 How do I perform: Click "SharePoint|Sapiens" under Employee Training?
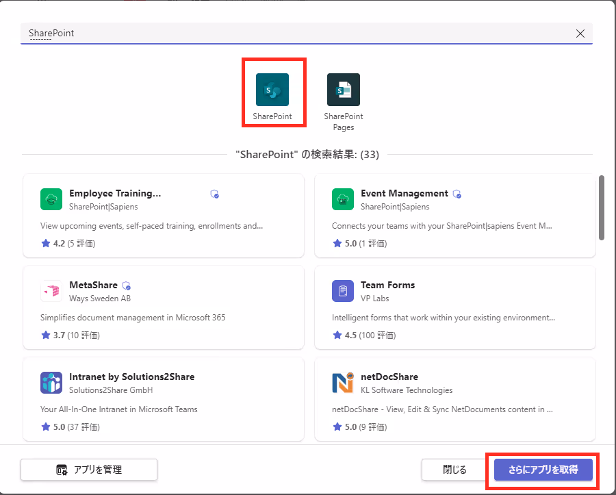pos(103,207)
